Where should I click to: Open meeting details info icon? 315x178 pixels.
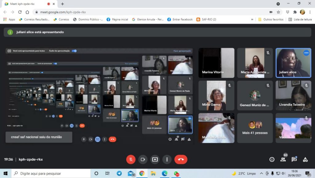click(x=272, y=160)
